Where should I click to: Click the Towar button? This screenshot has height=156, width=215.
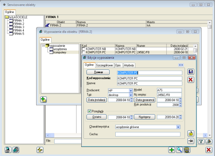tap(98, 72)
